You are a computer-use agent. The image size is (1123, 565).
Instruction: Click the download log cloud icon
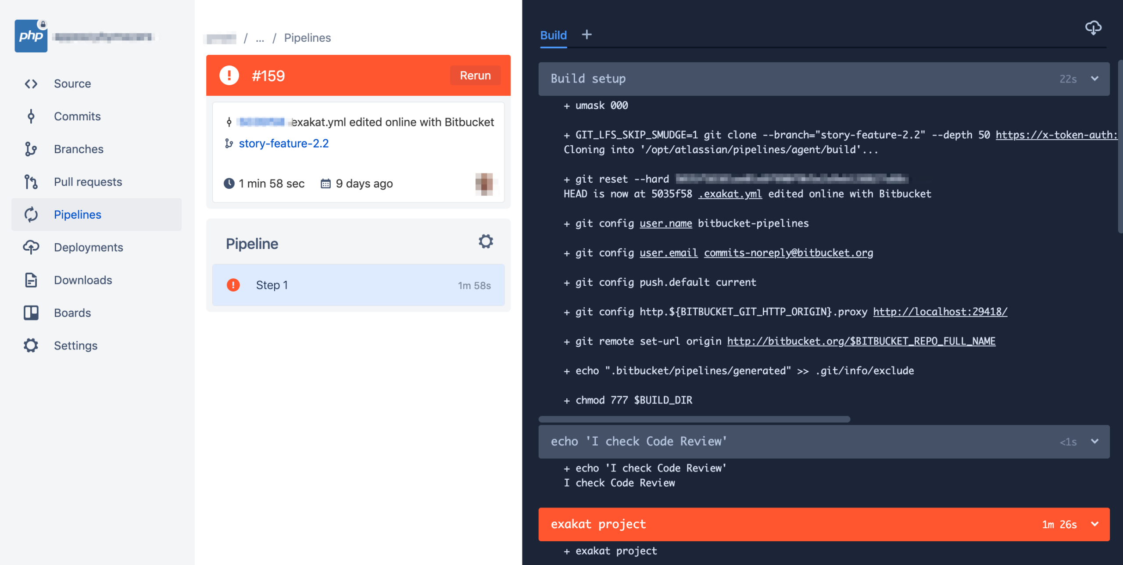pyautogui.click(x=1093, y=28)
